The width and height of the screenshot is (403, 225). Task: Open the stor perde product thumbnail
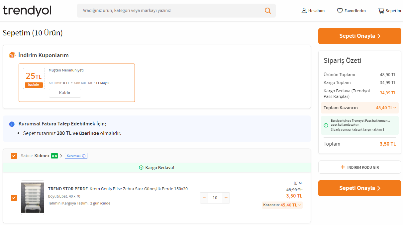click(x=33, y=198)
